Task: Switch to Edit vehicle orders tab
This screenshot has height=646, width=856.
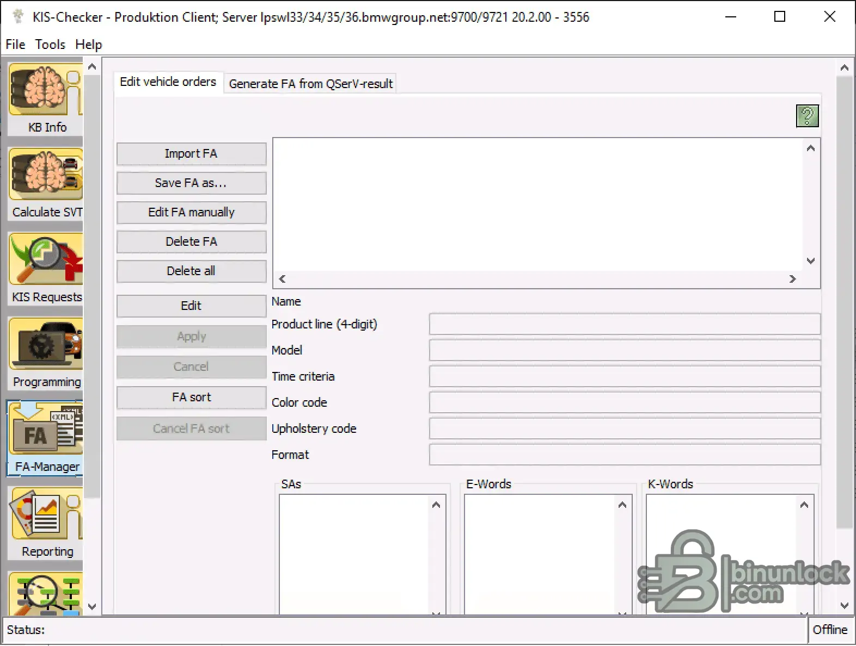Action: [168, 82]
